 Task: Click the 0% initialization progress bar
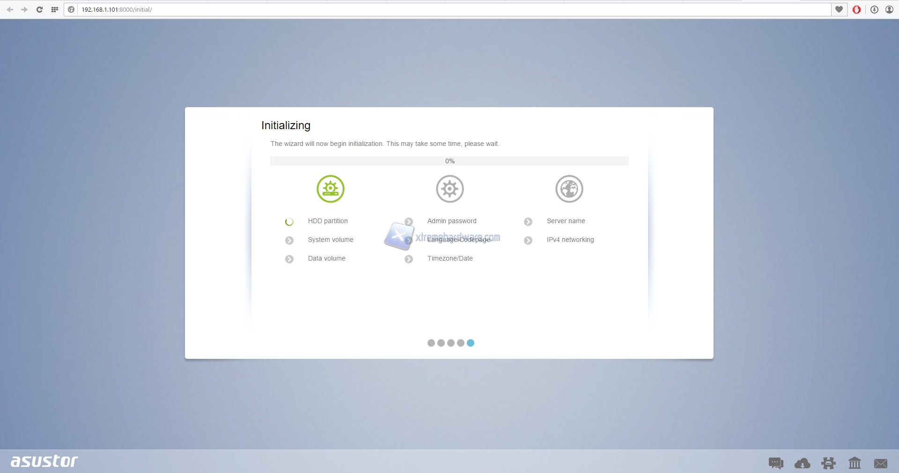click(449, 161)
